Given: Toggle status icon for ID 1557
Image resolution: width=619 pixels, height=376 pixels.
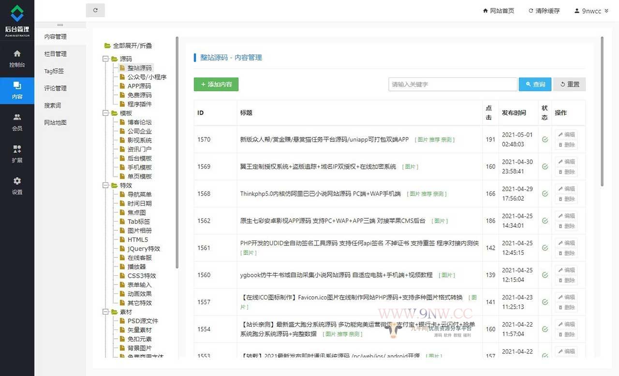Looking at the screenshot, I should pyautogui.click(x=545, y=302).
